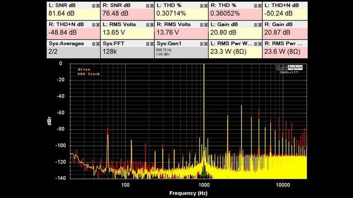353x198 pixels.
Task: Open the menu icon on Sys:Averages tile
Action: [x=94, y=44]
